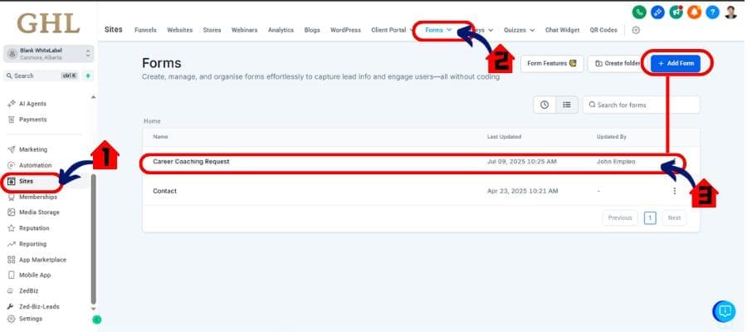This screenshot has width=747, height=332.
Task: Switch to the WordPress tab
Action: (345, 30)
